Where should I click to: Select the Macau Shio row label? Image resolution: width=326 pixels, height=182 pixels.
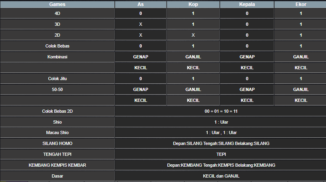click(x=58, y=132)
